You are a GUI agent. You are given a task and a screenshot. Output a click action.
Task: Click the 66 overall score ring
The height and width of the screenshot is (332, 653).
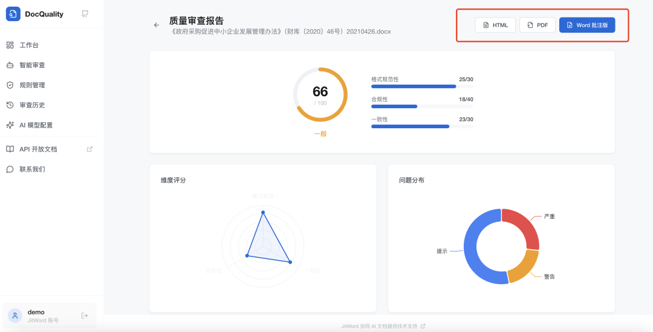click(x=320, y=94)
